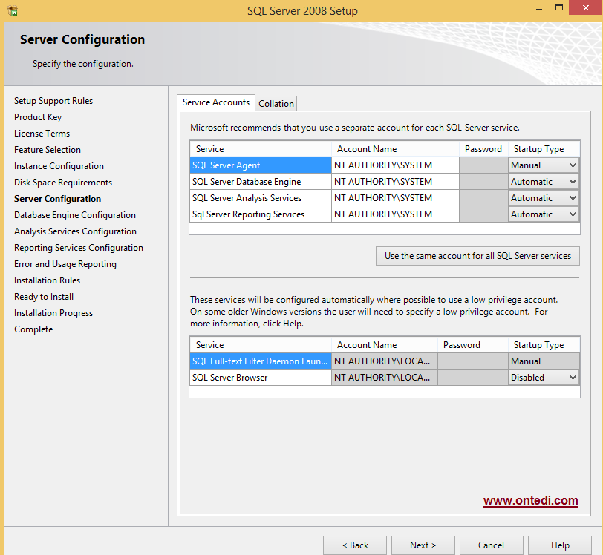603x555 pixels.
Task: Maximize the SQL Server 2008 Setup window
Action: click(x=559, y=7)
